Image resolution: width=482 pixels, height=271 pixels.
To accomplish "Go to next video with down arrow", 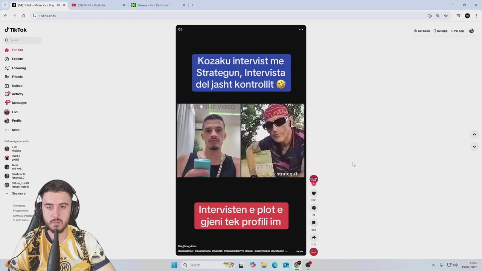I will [x=474, y=146].
